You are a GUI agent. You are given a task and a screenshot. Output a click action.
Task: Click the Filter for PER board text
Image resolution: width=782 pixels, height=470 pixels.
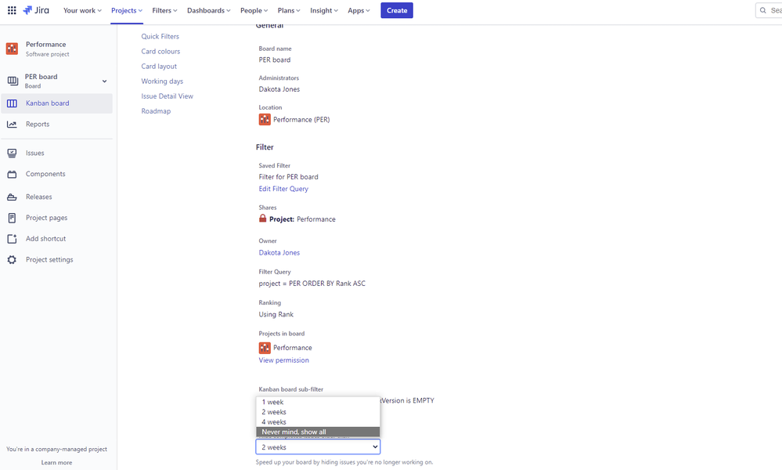point(288,176)
